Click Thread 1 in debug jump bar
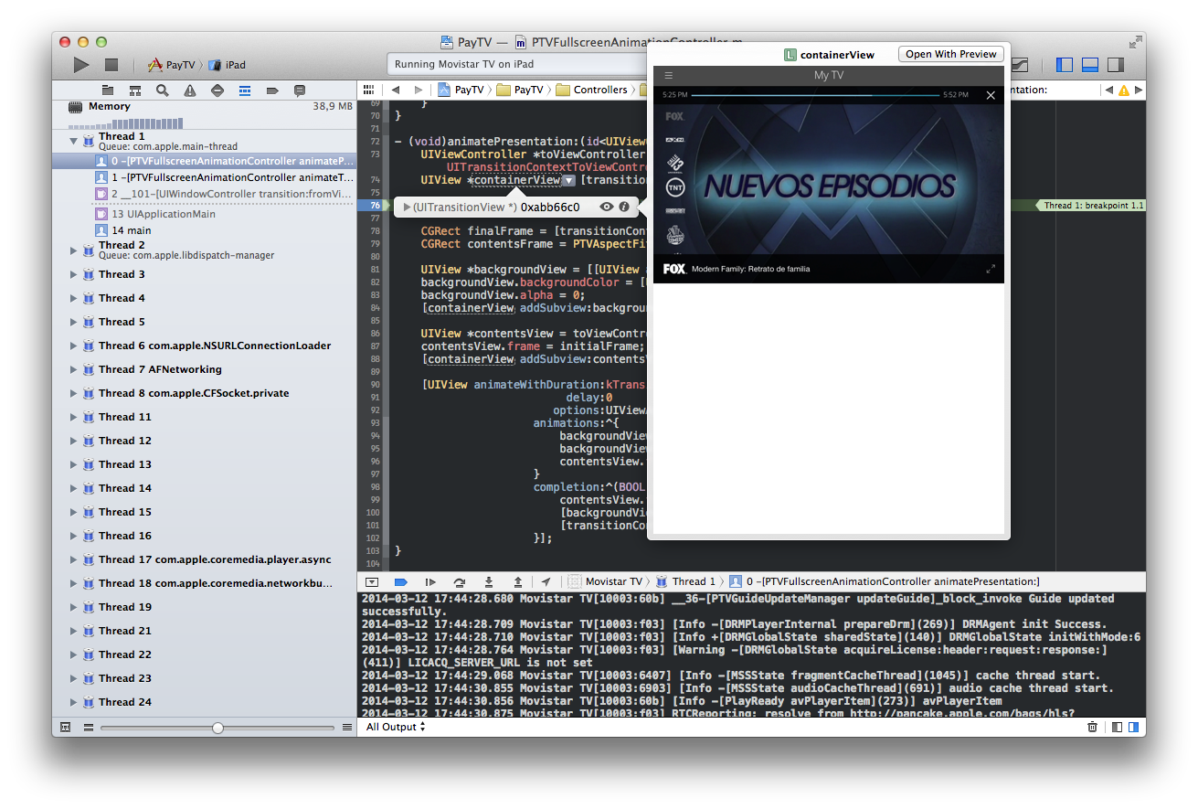 point(684,581)
